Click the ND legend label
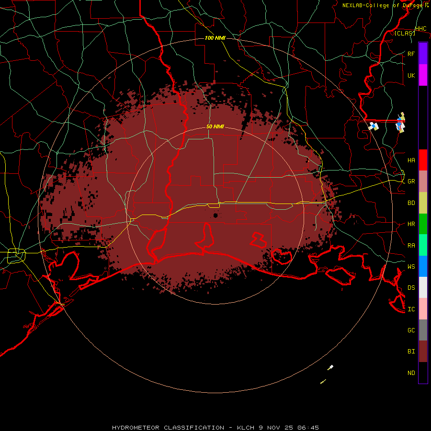Viewport: 431px width, 431px height. click(411, 373)
